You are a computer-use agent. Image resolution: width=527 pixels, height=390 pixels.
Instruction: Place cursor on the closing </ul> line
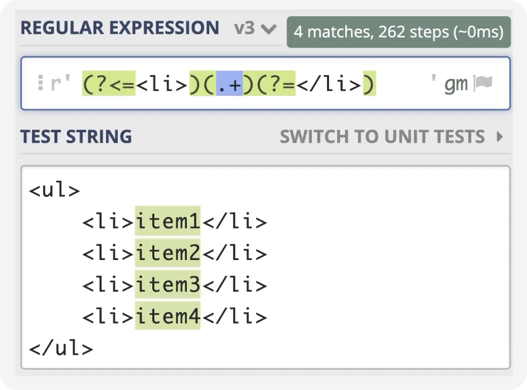tap(61, 348)
